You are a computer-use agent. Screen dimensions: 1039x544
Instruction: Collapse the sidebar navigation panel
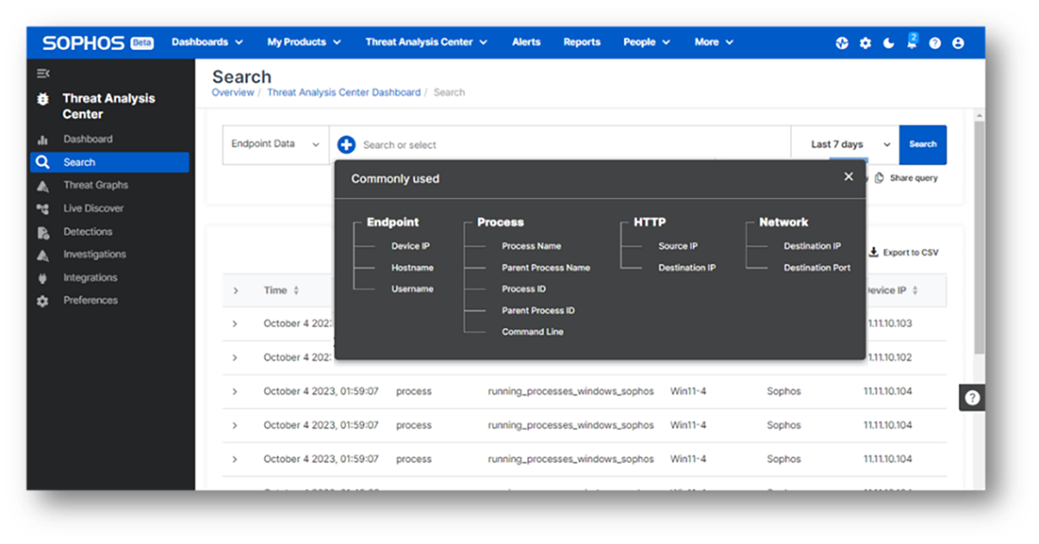point(43,73)
